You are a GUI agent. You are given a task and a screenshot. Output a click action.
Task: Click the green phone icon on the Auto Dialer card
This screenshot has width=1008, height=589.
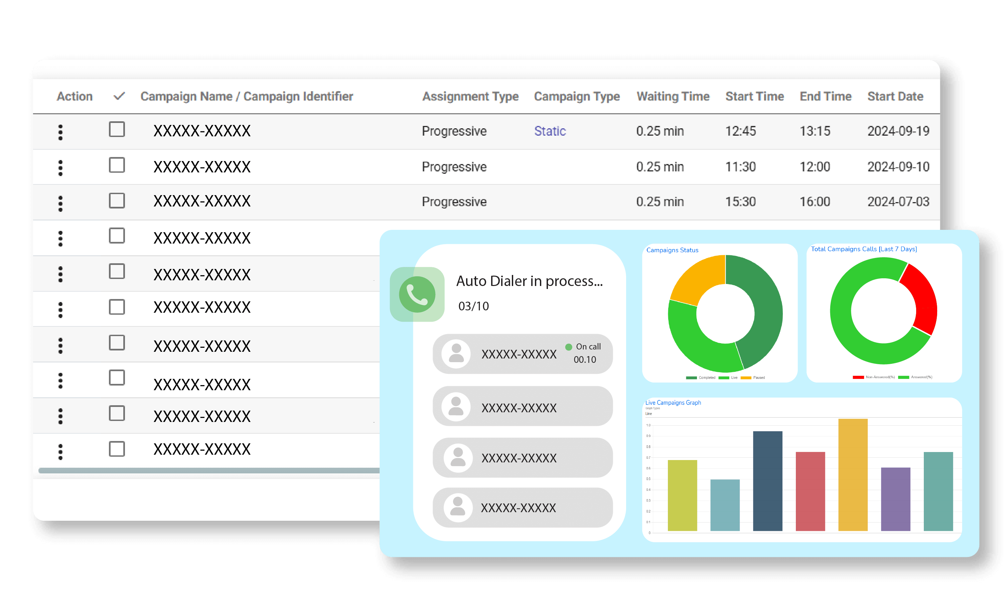417,294
